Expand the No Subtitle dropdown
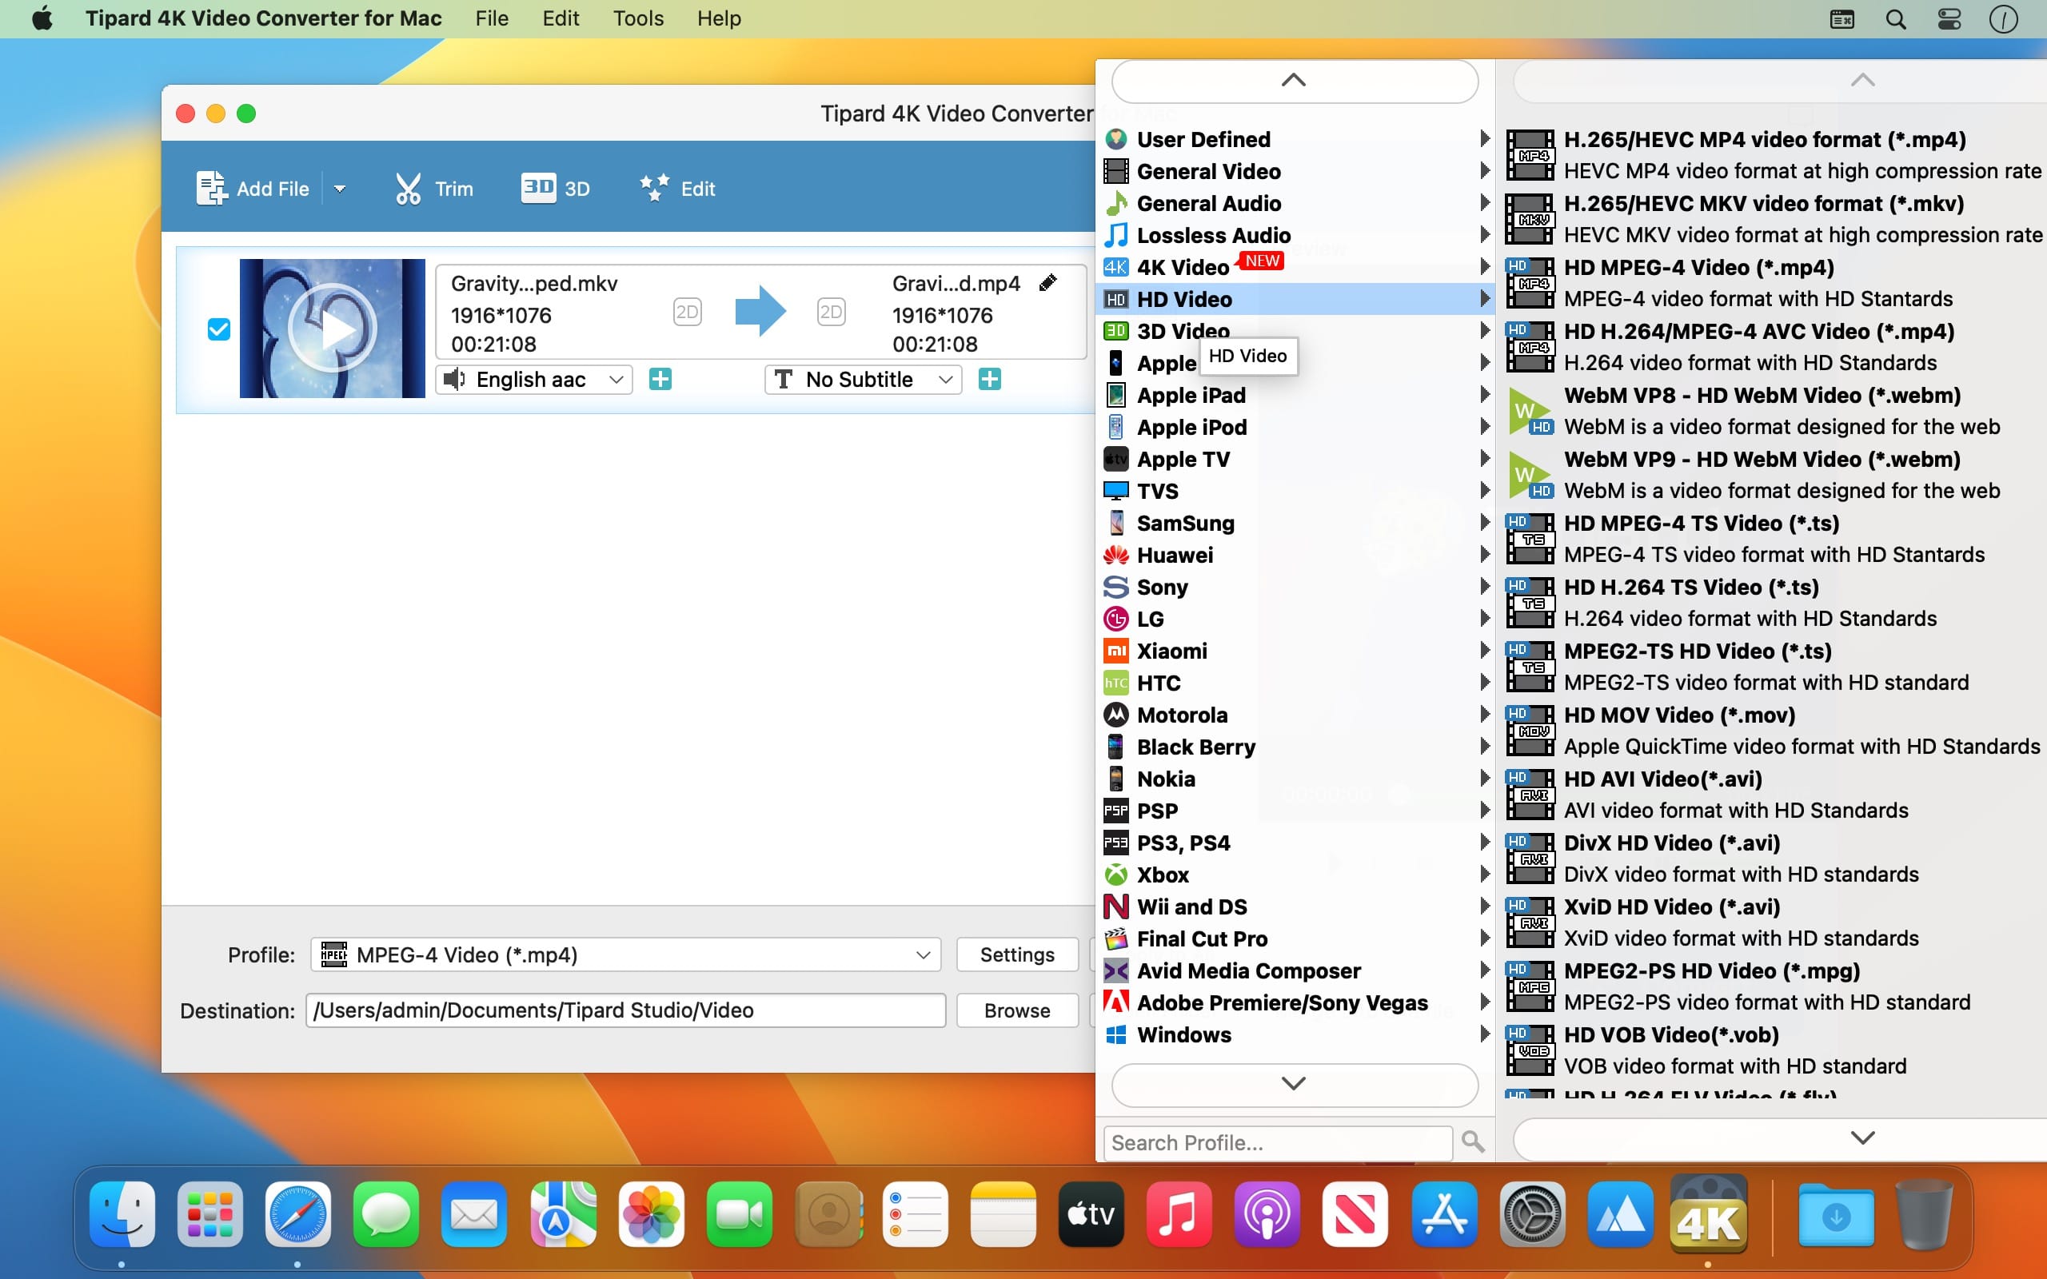 click(862, 379)
